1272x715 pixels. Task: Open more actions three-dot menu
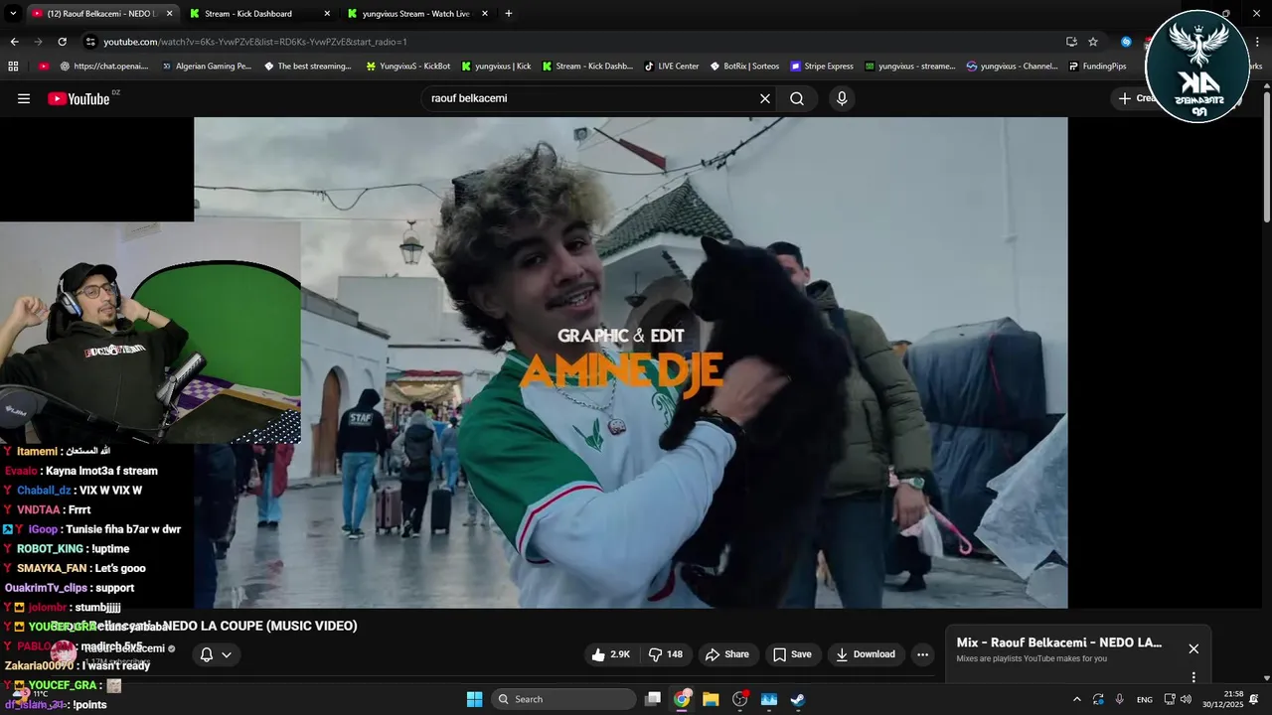click(x=922, y=654)
